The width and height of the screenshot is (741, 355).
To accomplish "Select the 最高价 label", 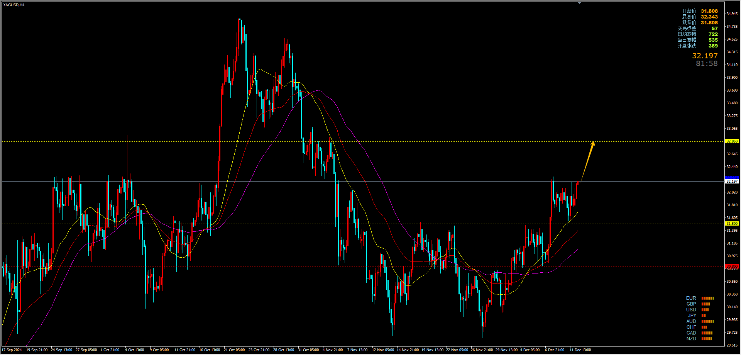I will coord(689,17).
